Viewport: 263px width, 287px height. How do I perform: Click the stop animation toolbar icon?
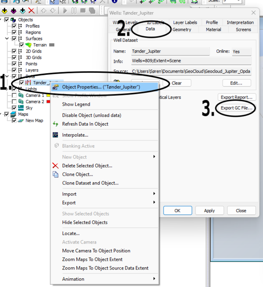[83, 11]
